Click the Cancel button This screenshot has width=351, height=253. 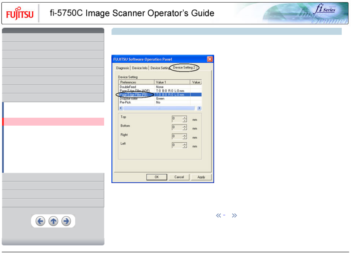point(179,177)
